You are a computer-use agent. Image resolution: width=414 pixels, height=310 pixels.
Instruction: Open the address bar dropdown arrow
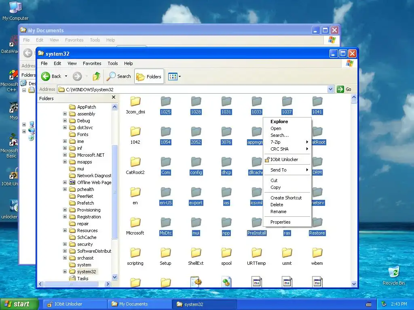click(x=330, y=89)
